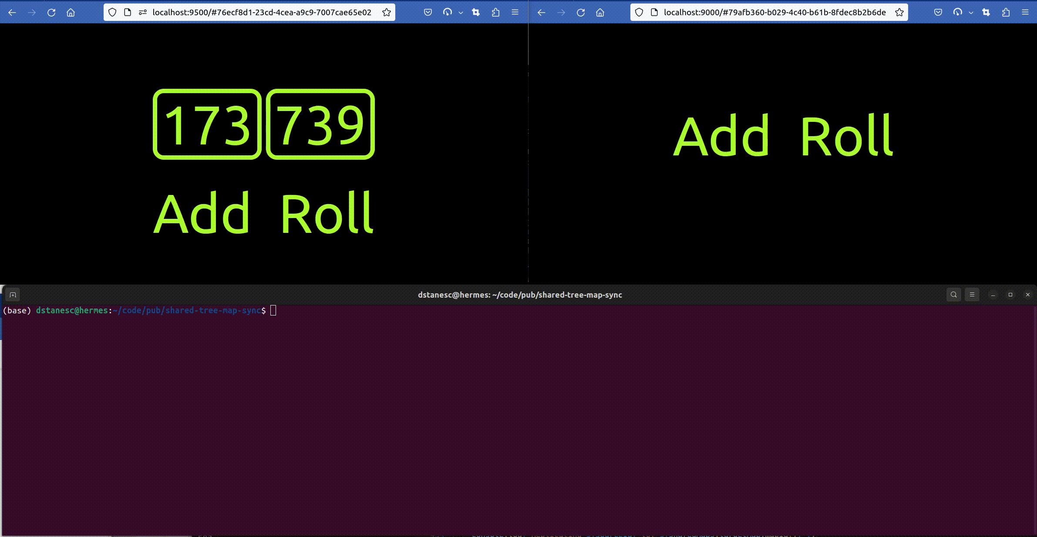Go back in the right browser
This screenshot has width=1037, height=537.
click(541, 13)
